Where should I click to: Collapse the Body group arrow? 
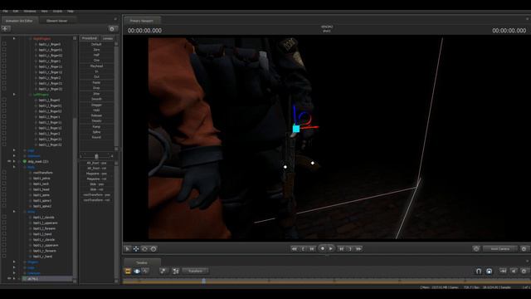(x=14, y=167)
